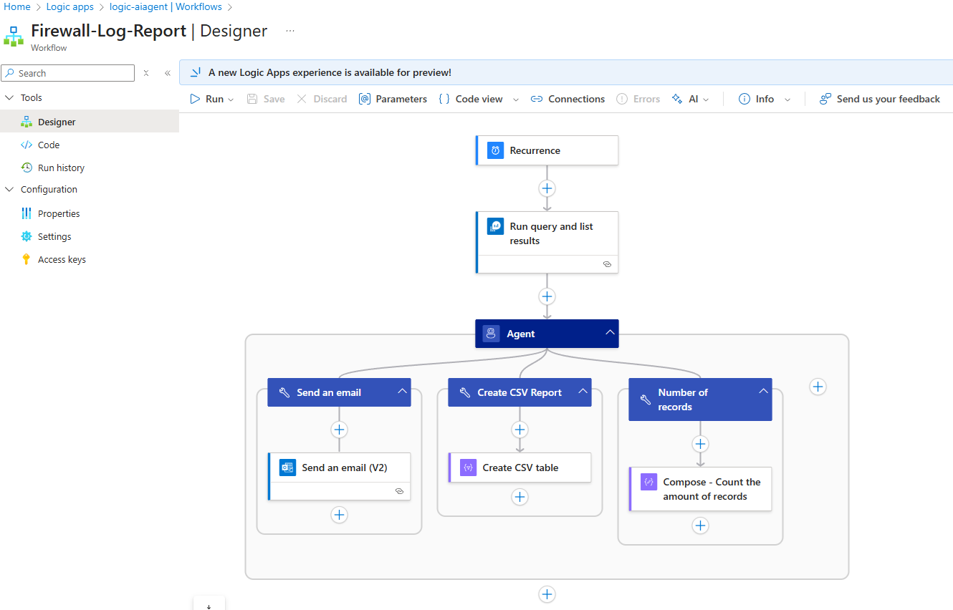Click the Create CSV table action icon

468,468
